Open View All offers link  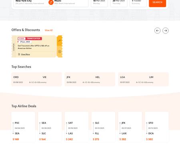[48, 30]
